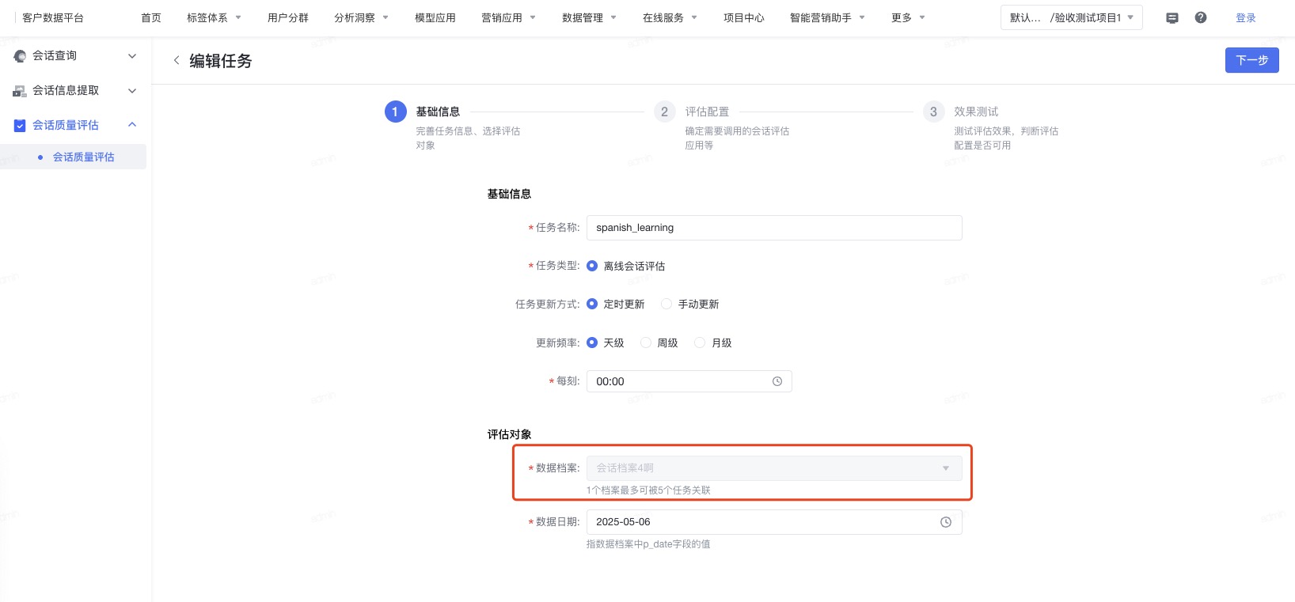
Task: Click the 客户数据平台 logo text
Action: point(53,17)
